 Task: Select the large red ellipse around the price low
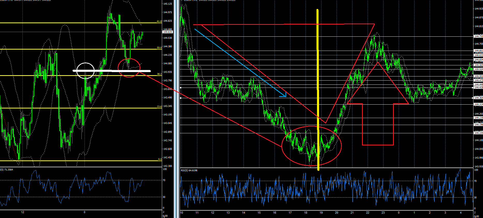(312, 146)
